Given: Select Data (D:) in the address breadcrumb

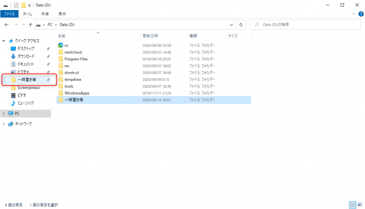Looking at the screenshot, I should (x=67, y=25).
